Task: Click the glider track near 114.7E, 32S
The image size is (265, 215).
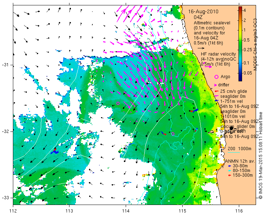Action: 163,133
